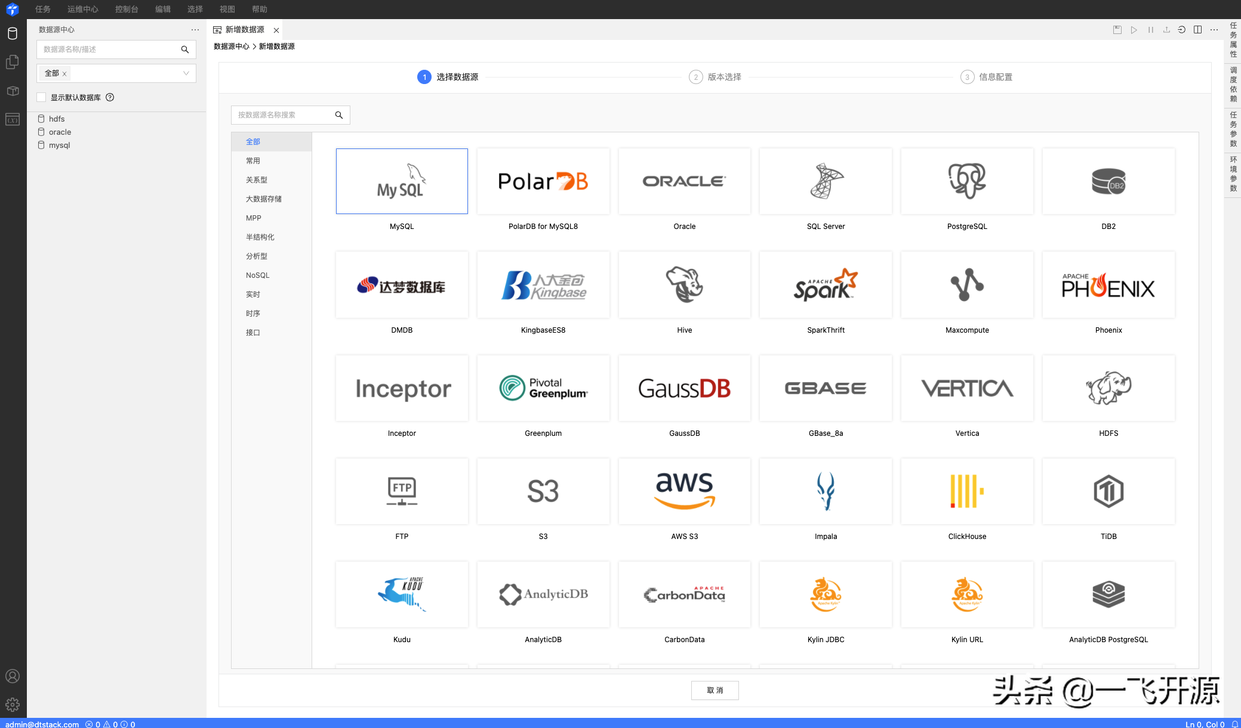Click the save icon in top toolbar
The width and height of the screenshot is (1241, 728).
pyautogui.click(x=1117, y=30)
